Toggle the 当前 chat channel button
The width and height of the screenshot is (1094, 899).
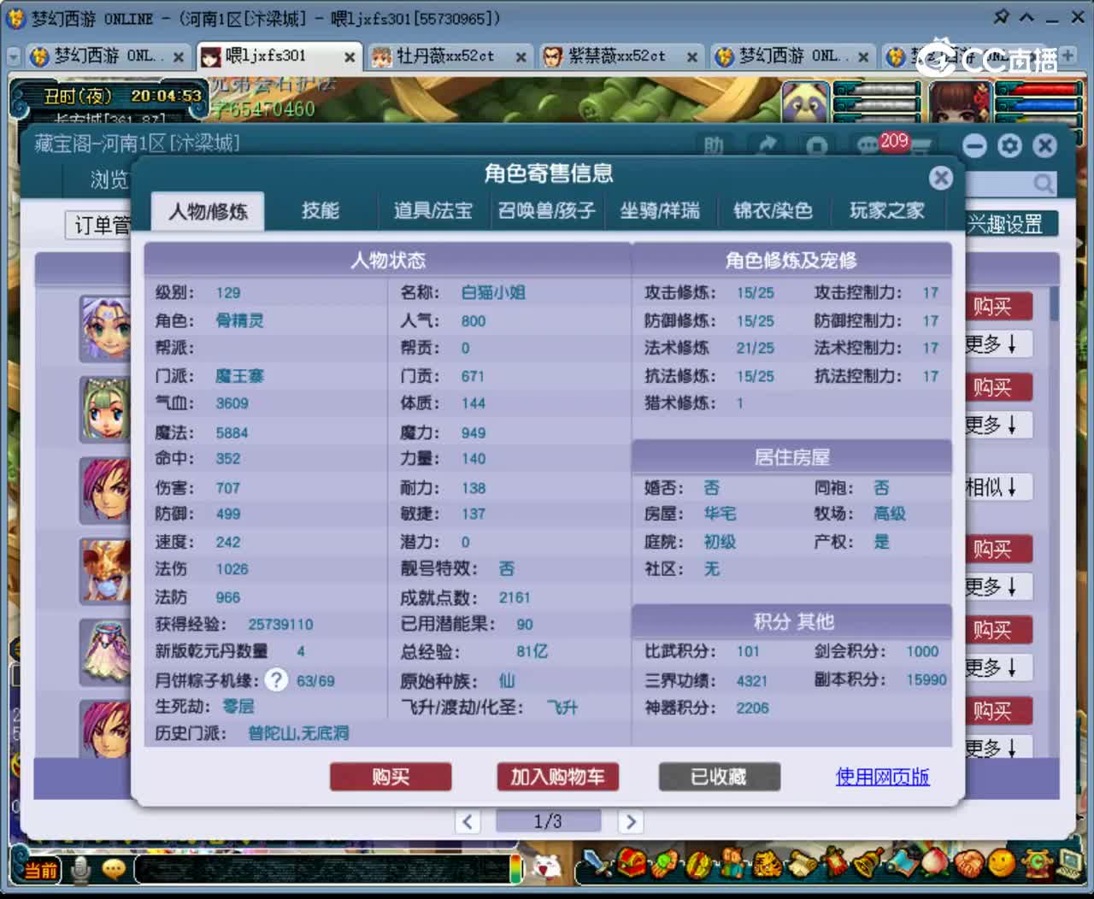[x=39, y=870]
